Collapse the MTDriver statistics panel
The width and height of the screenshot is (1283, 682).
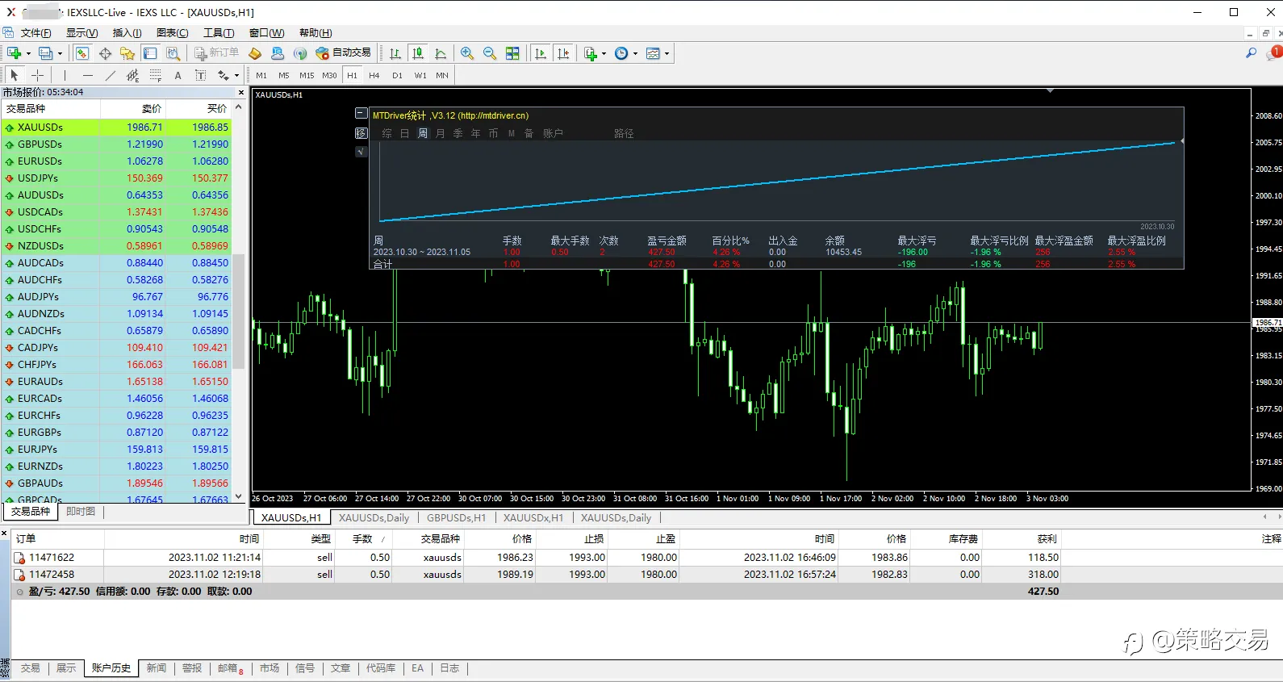click(361, 114)
